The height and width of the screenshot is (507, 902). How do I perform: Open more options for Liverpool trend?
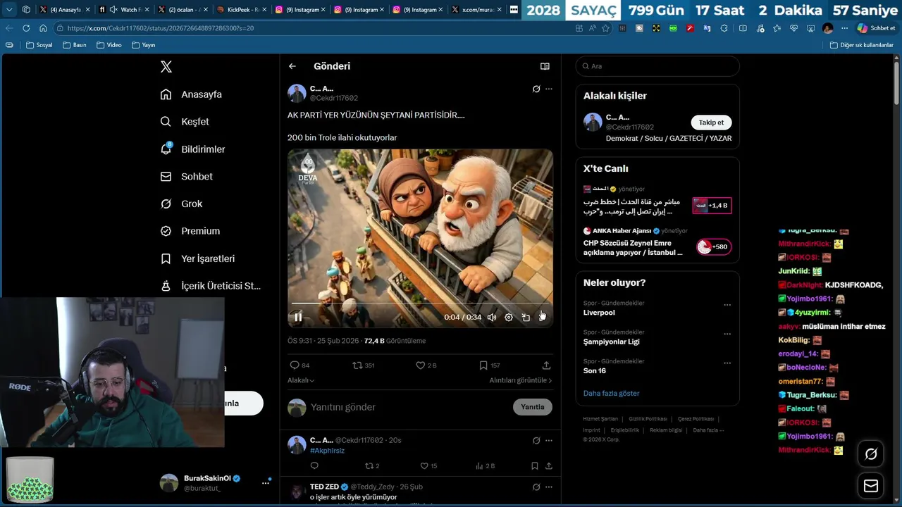[x=727, y=305]
